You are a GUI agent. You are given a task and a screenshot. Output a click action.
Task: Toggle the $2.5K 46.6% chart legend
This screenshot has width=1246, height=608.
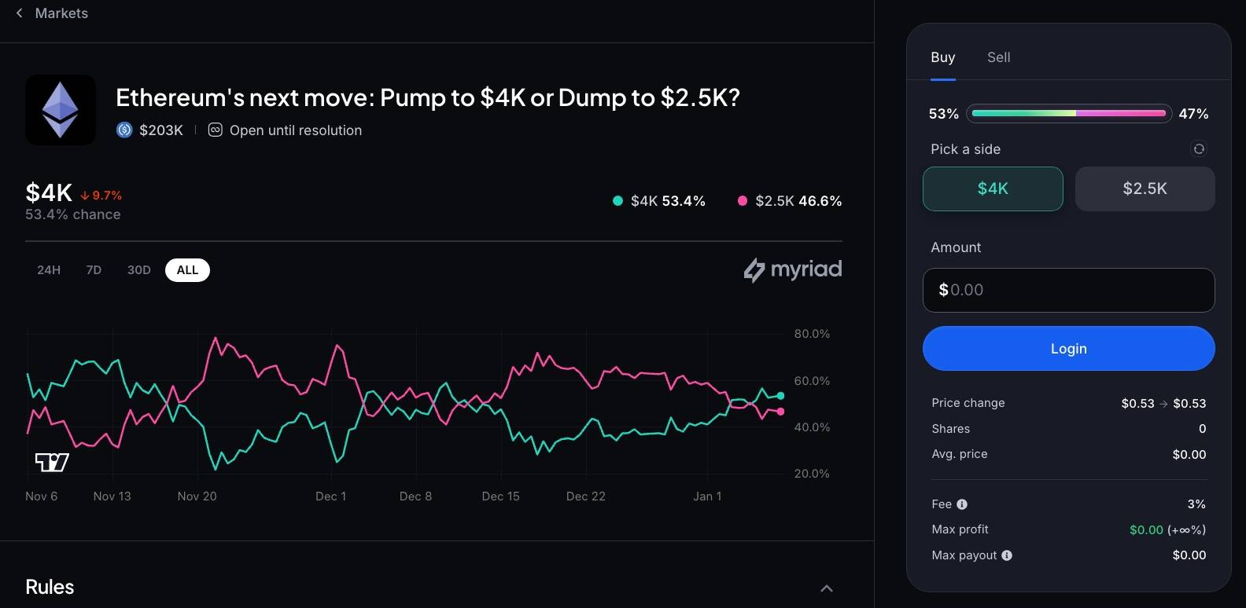[789, 201]
